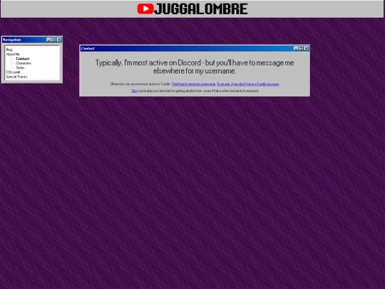Click 'Feel free to send me a message' link
The width and height of the screenshot is (385, 289).
tap(194, 84)
